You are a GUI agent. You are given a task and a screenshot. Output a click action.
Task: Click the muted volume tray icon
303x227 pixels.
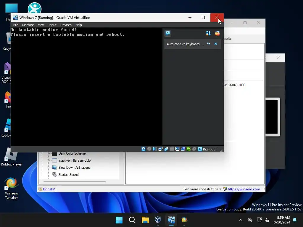[267, 220]
